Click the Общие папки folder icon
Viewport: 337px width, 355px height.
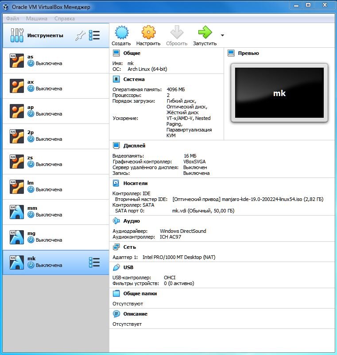pyautogui.click(x=116, y=293)
